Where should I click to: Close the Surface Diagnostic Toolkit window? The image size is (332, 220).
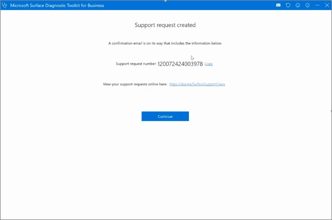coord(327,5)
